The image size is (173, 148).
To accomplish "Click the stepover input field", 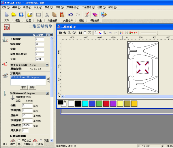I will click(x=27, y=105).
